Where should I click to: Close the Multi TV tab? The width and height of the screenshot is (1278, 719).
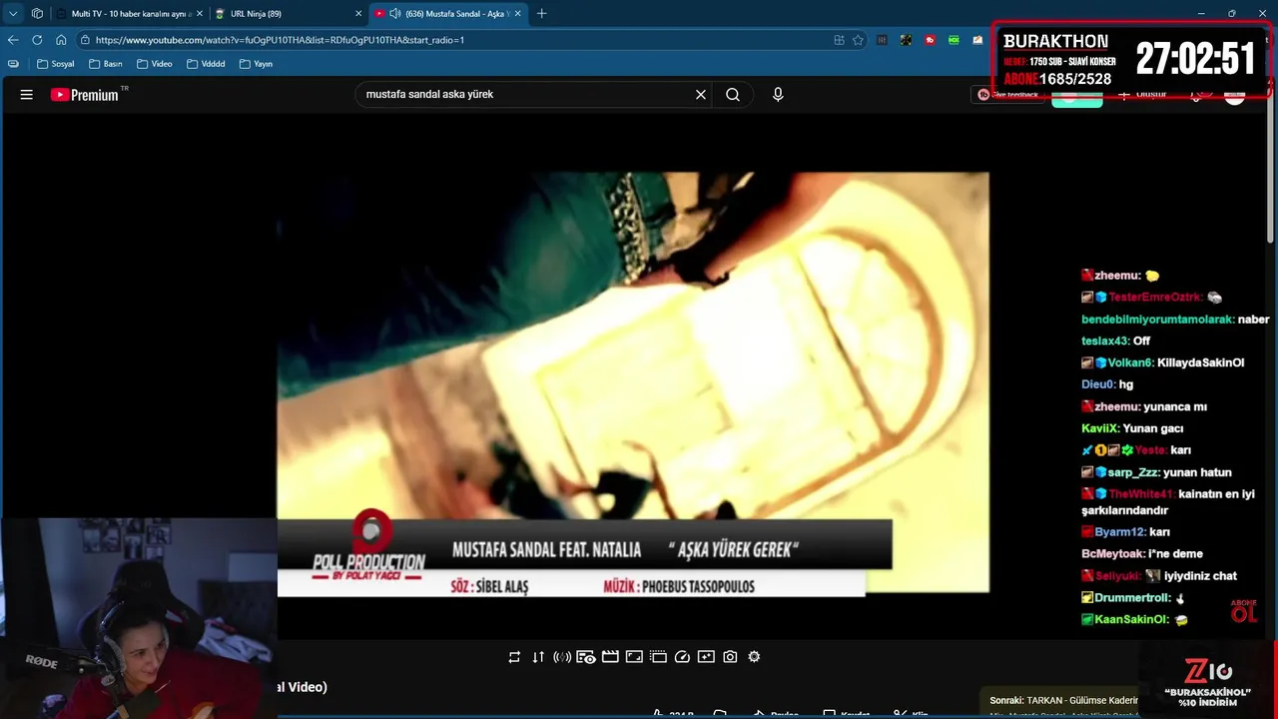tap(200, 14)
